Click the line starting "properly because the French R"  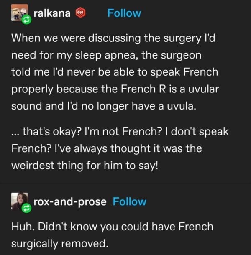[115, 89]
